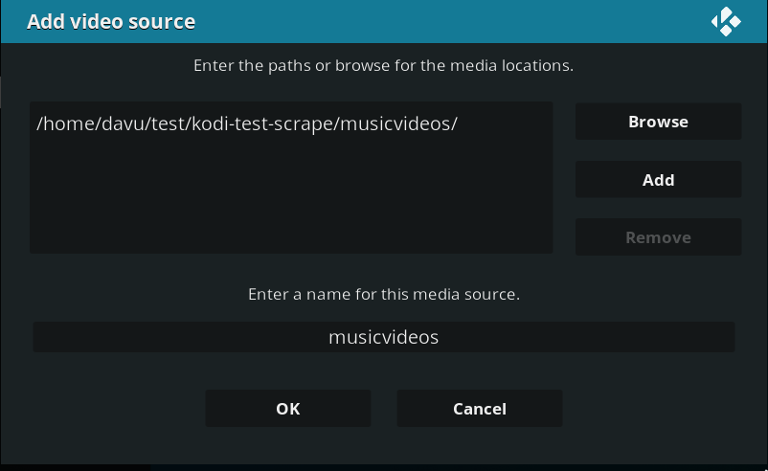768x471 pixels.
Task: Open the Browse file picker
Action: (x=658, y=122)
